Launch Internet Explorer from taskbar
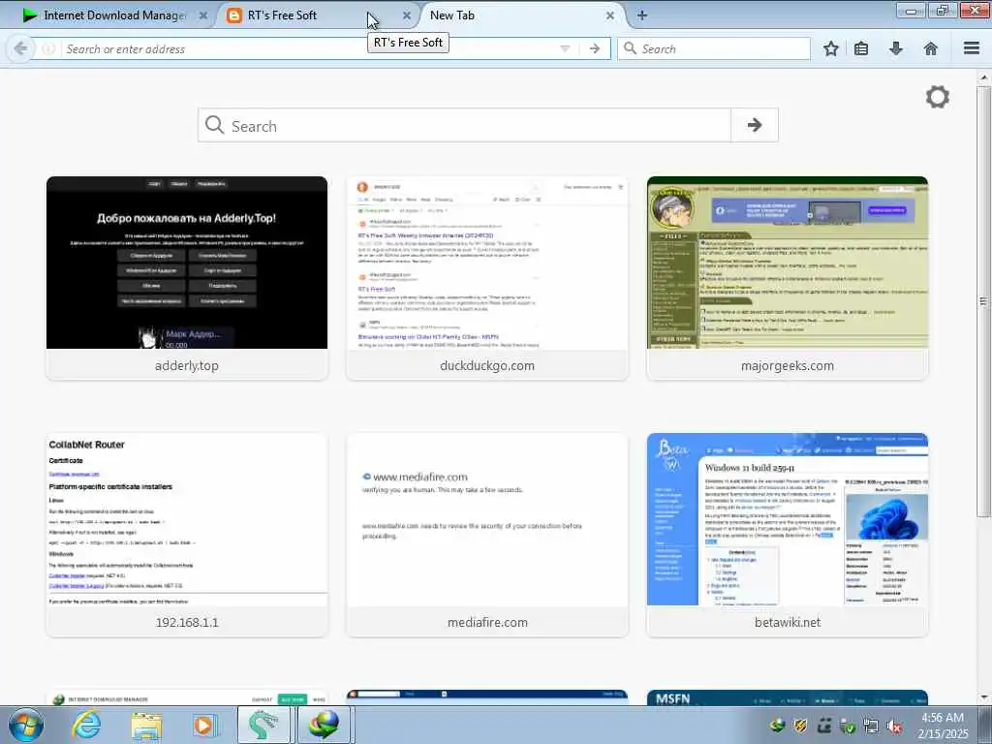Image resolution: width=992 pixels, height=744 pixels. pos(86,725)
